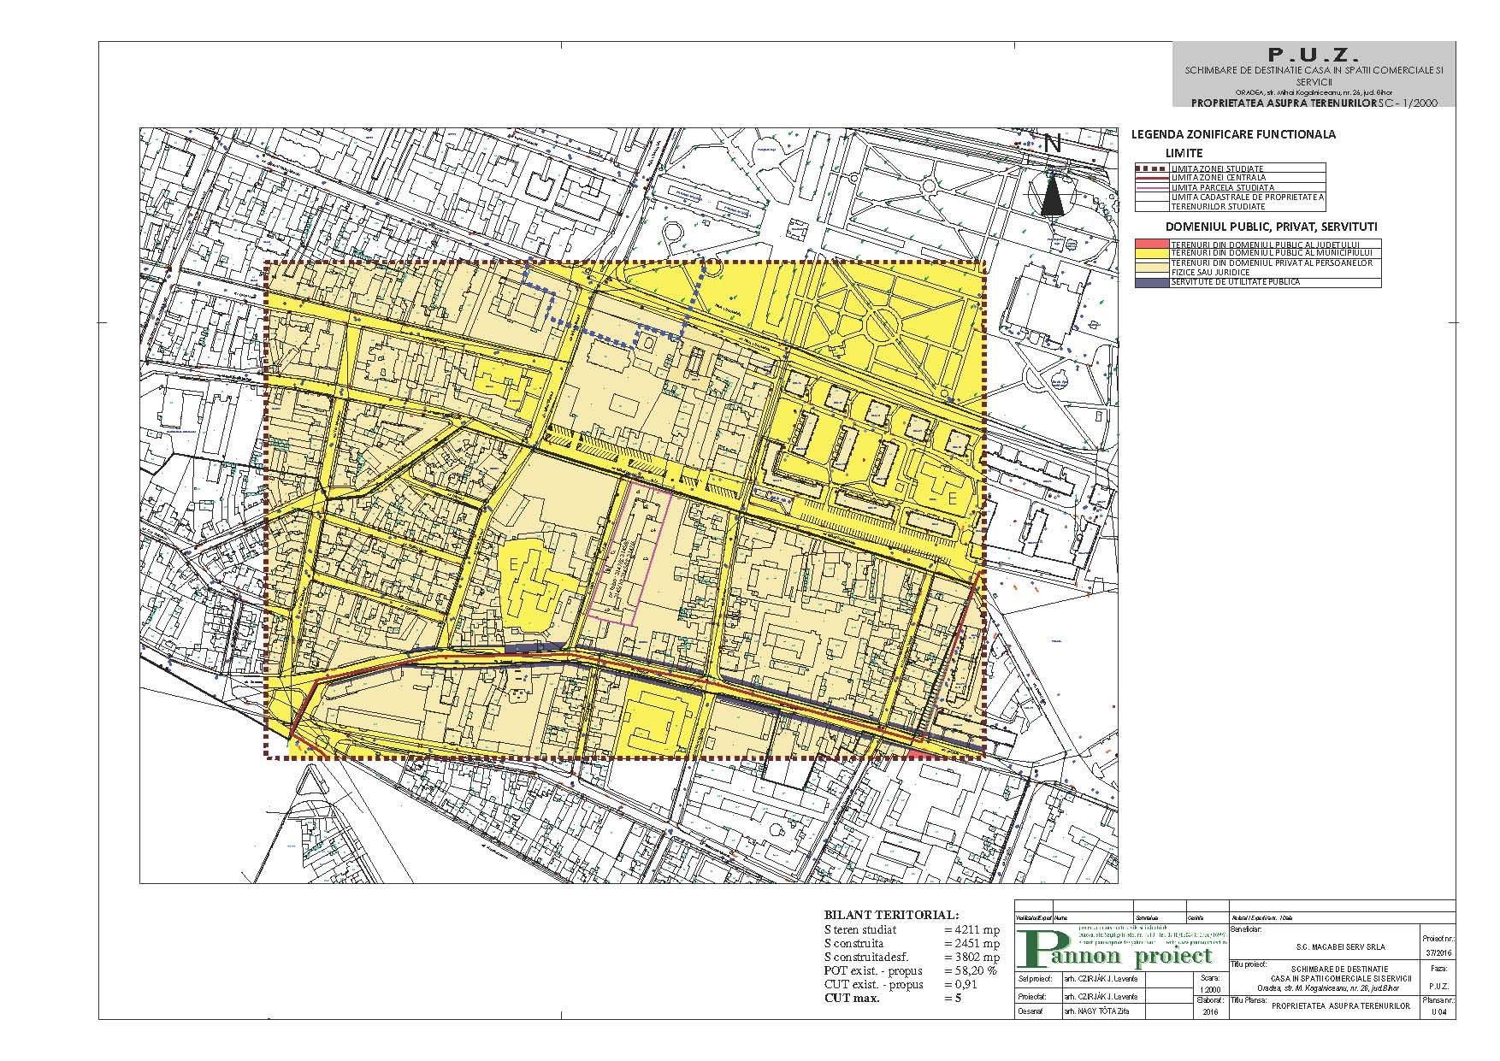This screenshot has width=1500, height=1061.
Task: Click the circular park roundabout on map
Action: (883, 325)
